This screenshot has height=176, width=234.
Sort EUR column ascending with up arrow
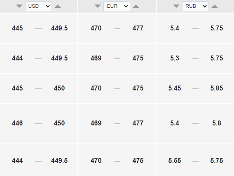tap(136, 6)
